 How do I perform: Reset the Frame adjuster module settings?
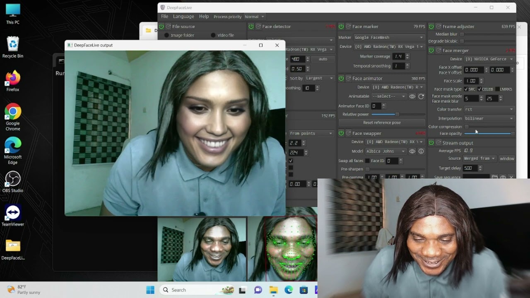438,26
